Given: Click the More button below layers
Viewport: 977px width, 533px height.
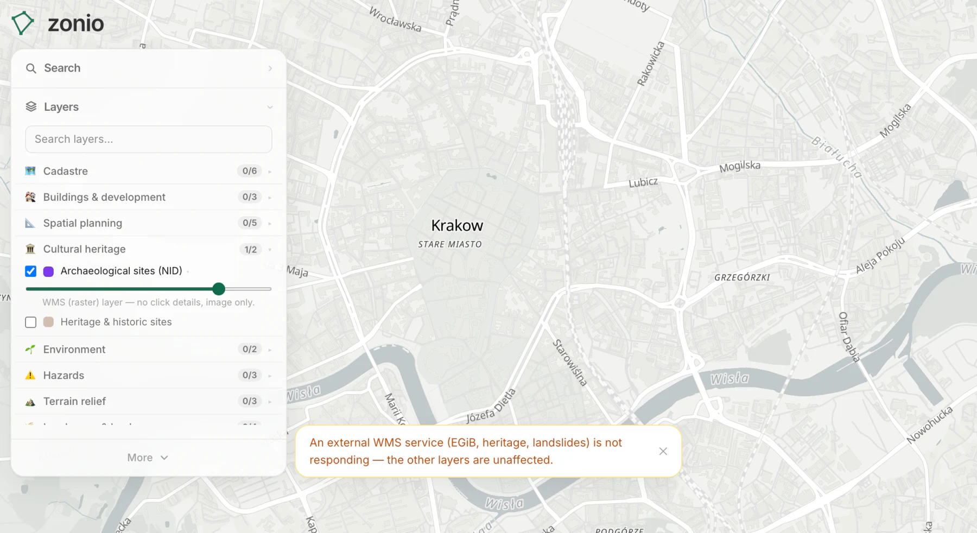Looking at the screenshot, I should coord(148,458).
